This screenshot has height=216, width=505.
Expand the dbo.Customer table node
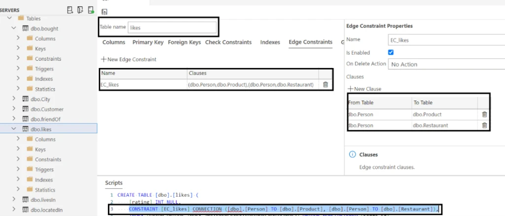[x=13, y=109]
